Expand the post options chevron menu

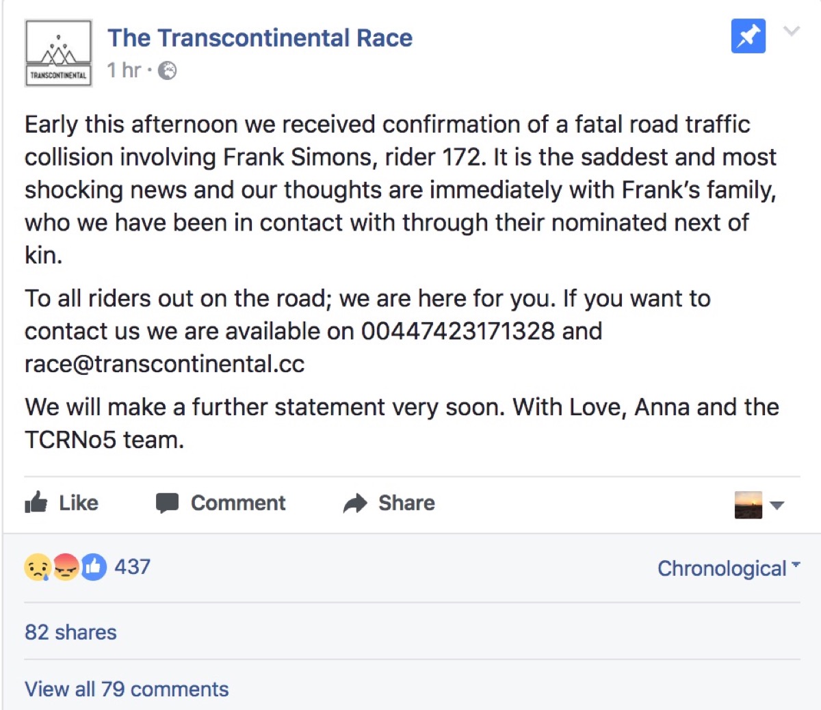(792, 31)
